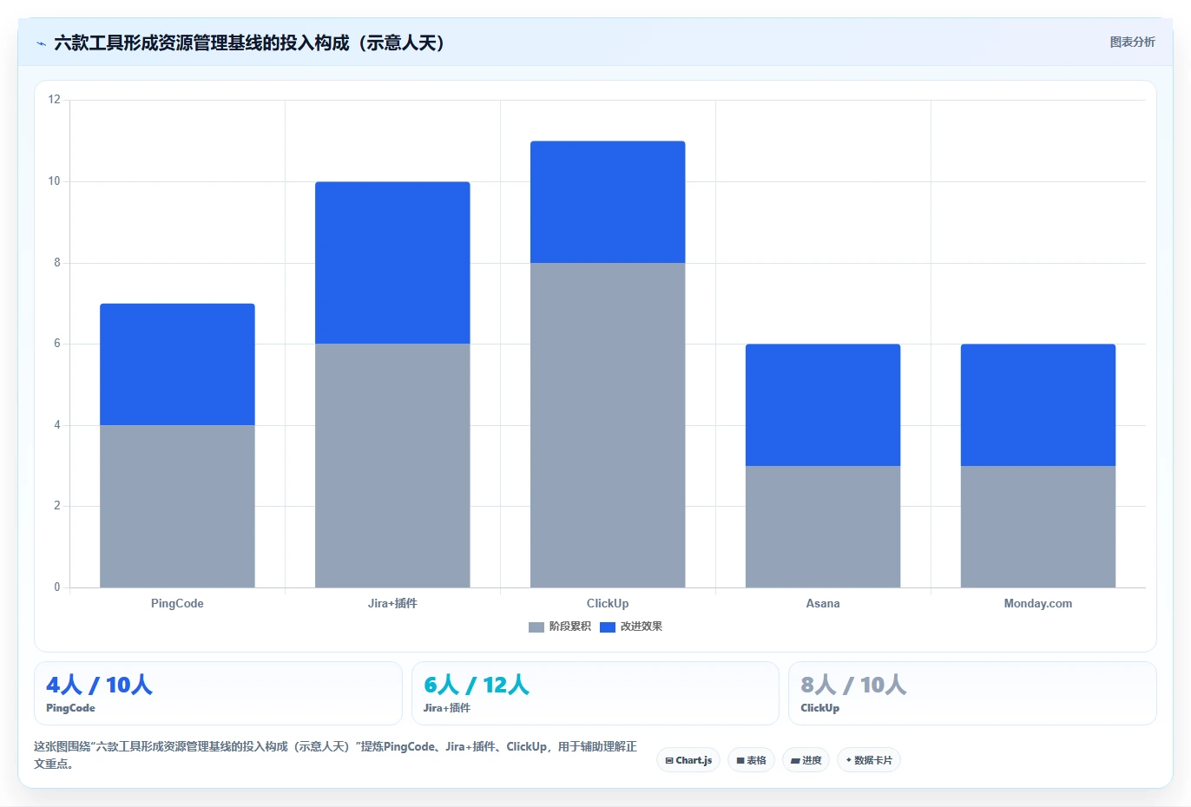Toggle the 阶段累积 legend swatch
The image size is (1191, 807).
(536, 627)
